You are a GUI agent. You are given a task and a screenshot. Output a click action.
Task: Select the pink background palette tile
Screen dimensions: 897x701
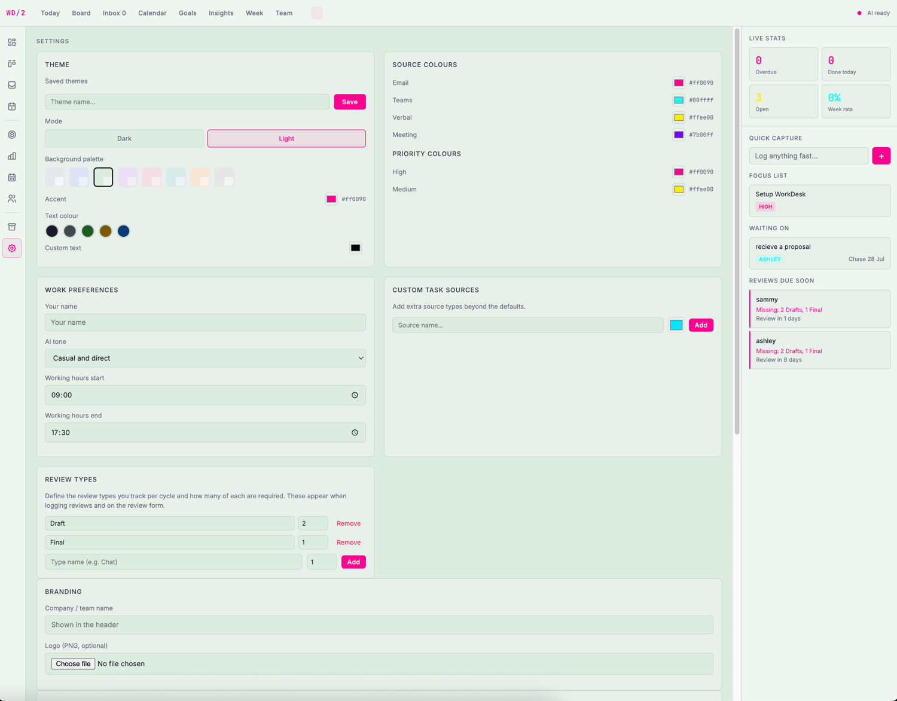152,177
